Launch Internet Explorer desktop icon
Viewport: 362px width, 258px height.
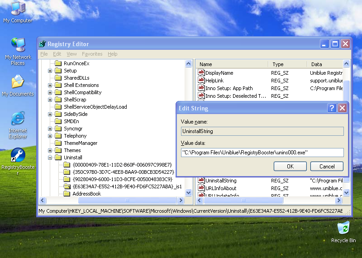tap(18, 125)
